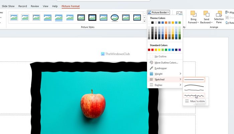Screen dimensions: 234x134
Task: Apply the metal frame picture style
Action: click(x=36, y=17)
